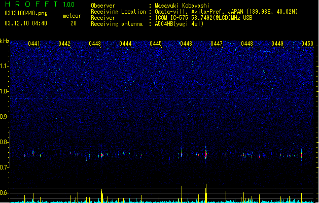Click the 0443 time marker label
Viewport: 319px width, 203px height.
coord(95,44)
